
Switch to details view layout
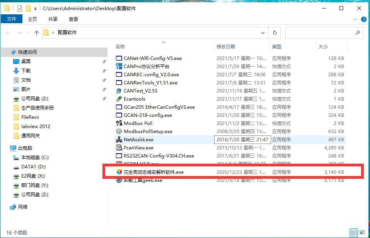point(354,233)
